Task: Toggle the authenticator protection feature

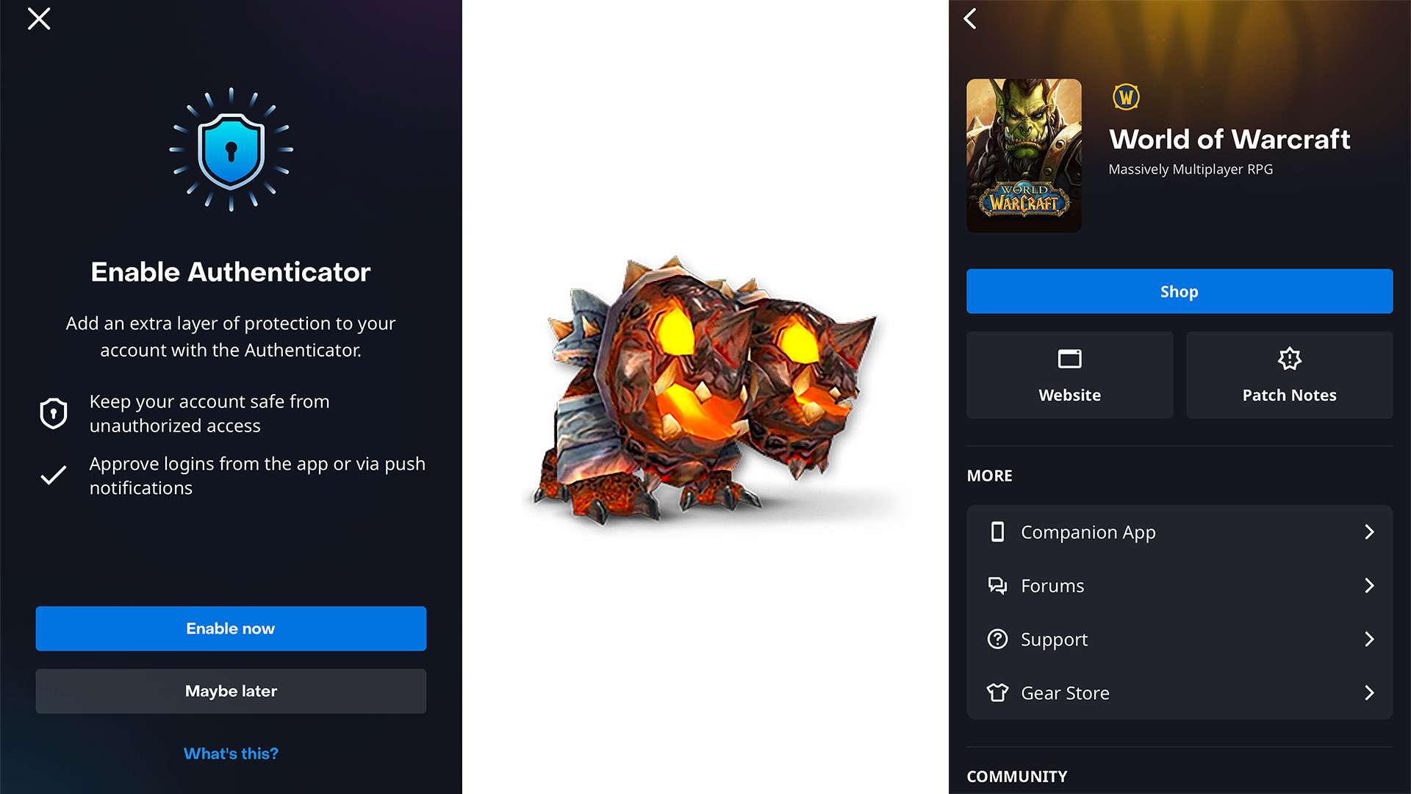Action: [230, 629]
